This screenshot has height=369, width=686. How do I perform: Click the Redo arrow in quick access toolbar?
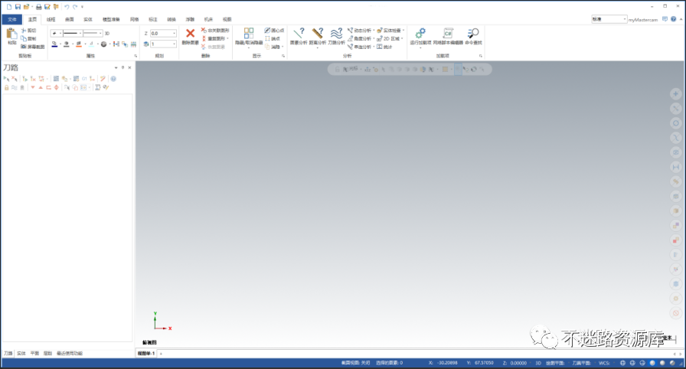point(75,7)
